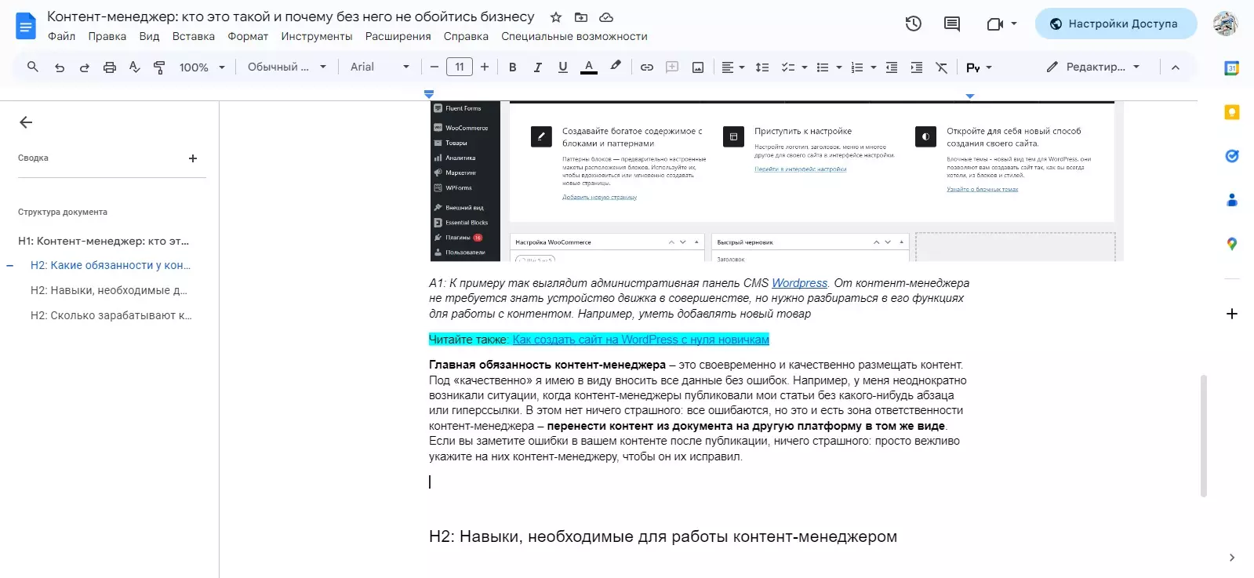The image size is (1254, 578).
Task: Open the Инструменты menu
Action: (317, 36)
